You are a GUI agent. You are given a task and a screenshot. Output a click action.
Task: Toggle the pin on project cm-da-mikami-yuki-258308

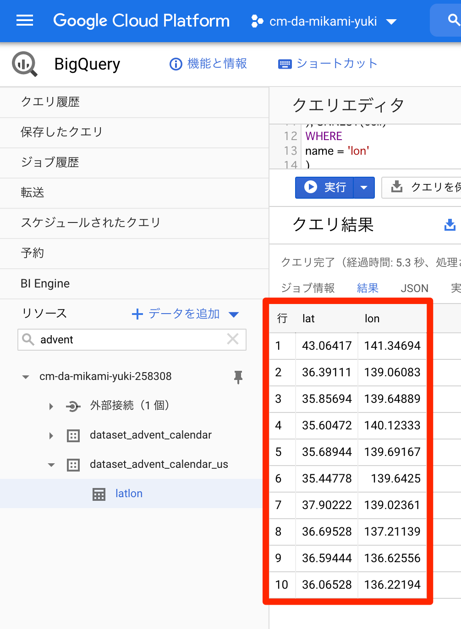[238, 377]
